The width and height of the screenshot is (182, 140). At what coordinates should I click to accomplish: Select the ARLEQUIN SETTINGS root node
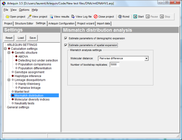22,45
